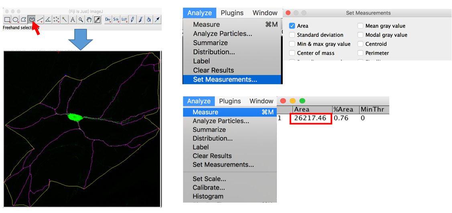Screen dimensions: 452x213
Task: Activate the Freehand selections tool
Action: [x=32, y=19]
